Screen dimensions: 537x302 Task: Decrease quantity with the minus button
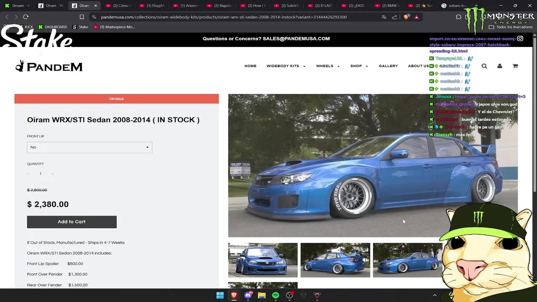[x=29, y=174]
